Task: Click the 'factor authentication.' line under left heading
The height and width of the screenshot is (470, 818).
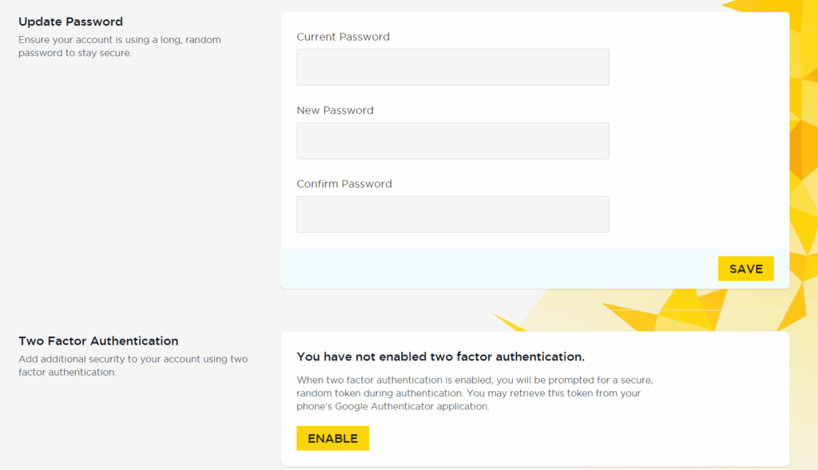Action: tap(67, 372)
